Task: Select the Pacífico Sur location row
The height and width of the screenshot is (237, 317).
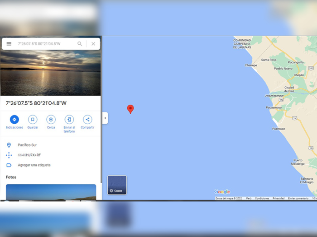Action: 51,145
